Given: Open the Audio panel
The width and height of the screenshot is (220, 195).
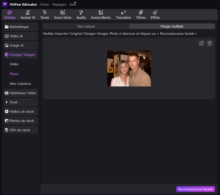Looking at the screenshot, I should tap(81, 15).
